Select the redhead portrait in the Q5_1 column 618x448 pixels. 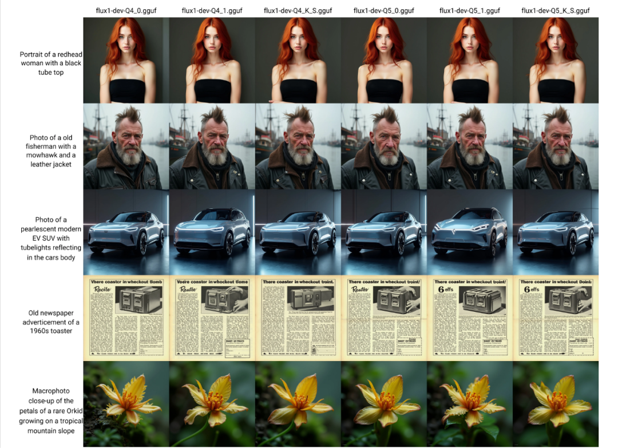470,60
